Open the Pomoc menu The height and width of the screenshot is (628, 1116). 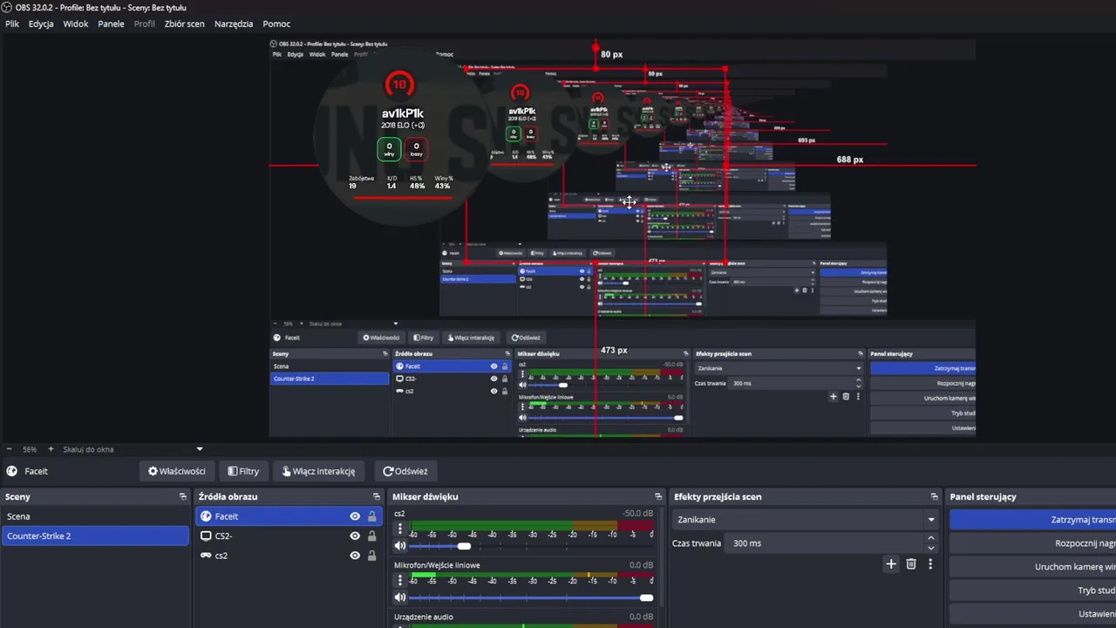pyautogui.click(x=276, y=24)
